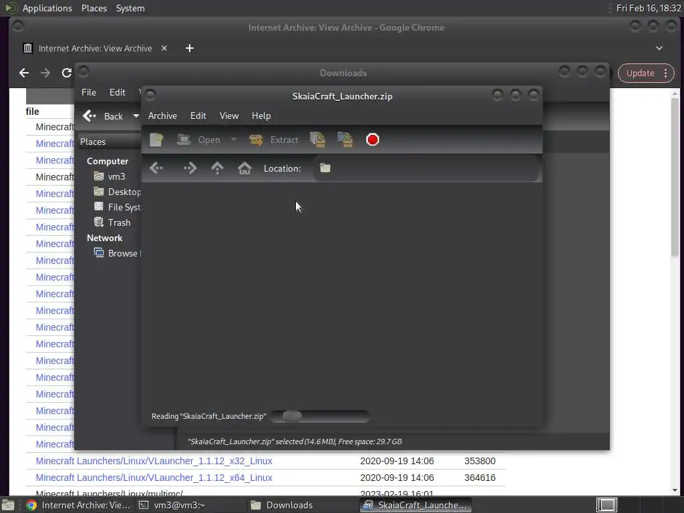The image size is (684, 513).
Task: Click size value 364616
Action: pos(480,478)
